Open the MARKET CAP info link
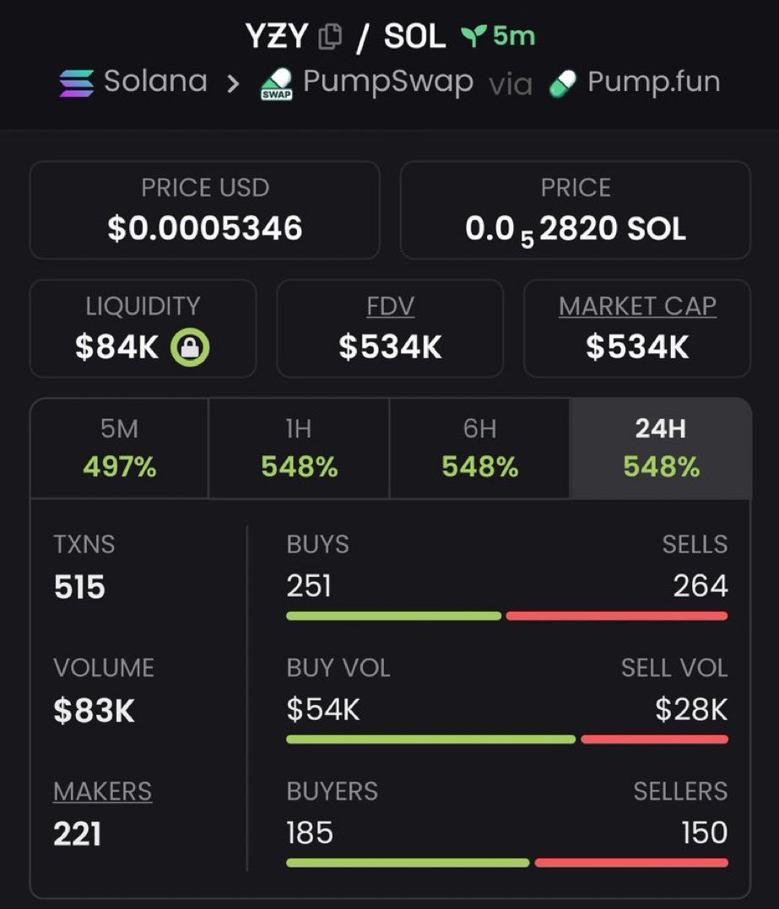779x909 pixels. pyautogui.click(x=637, y=306)
